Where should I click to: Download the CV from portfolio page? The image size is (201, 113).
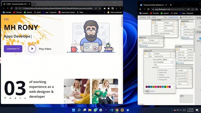point(13,49)
